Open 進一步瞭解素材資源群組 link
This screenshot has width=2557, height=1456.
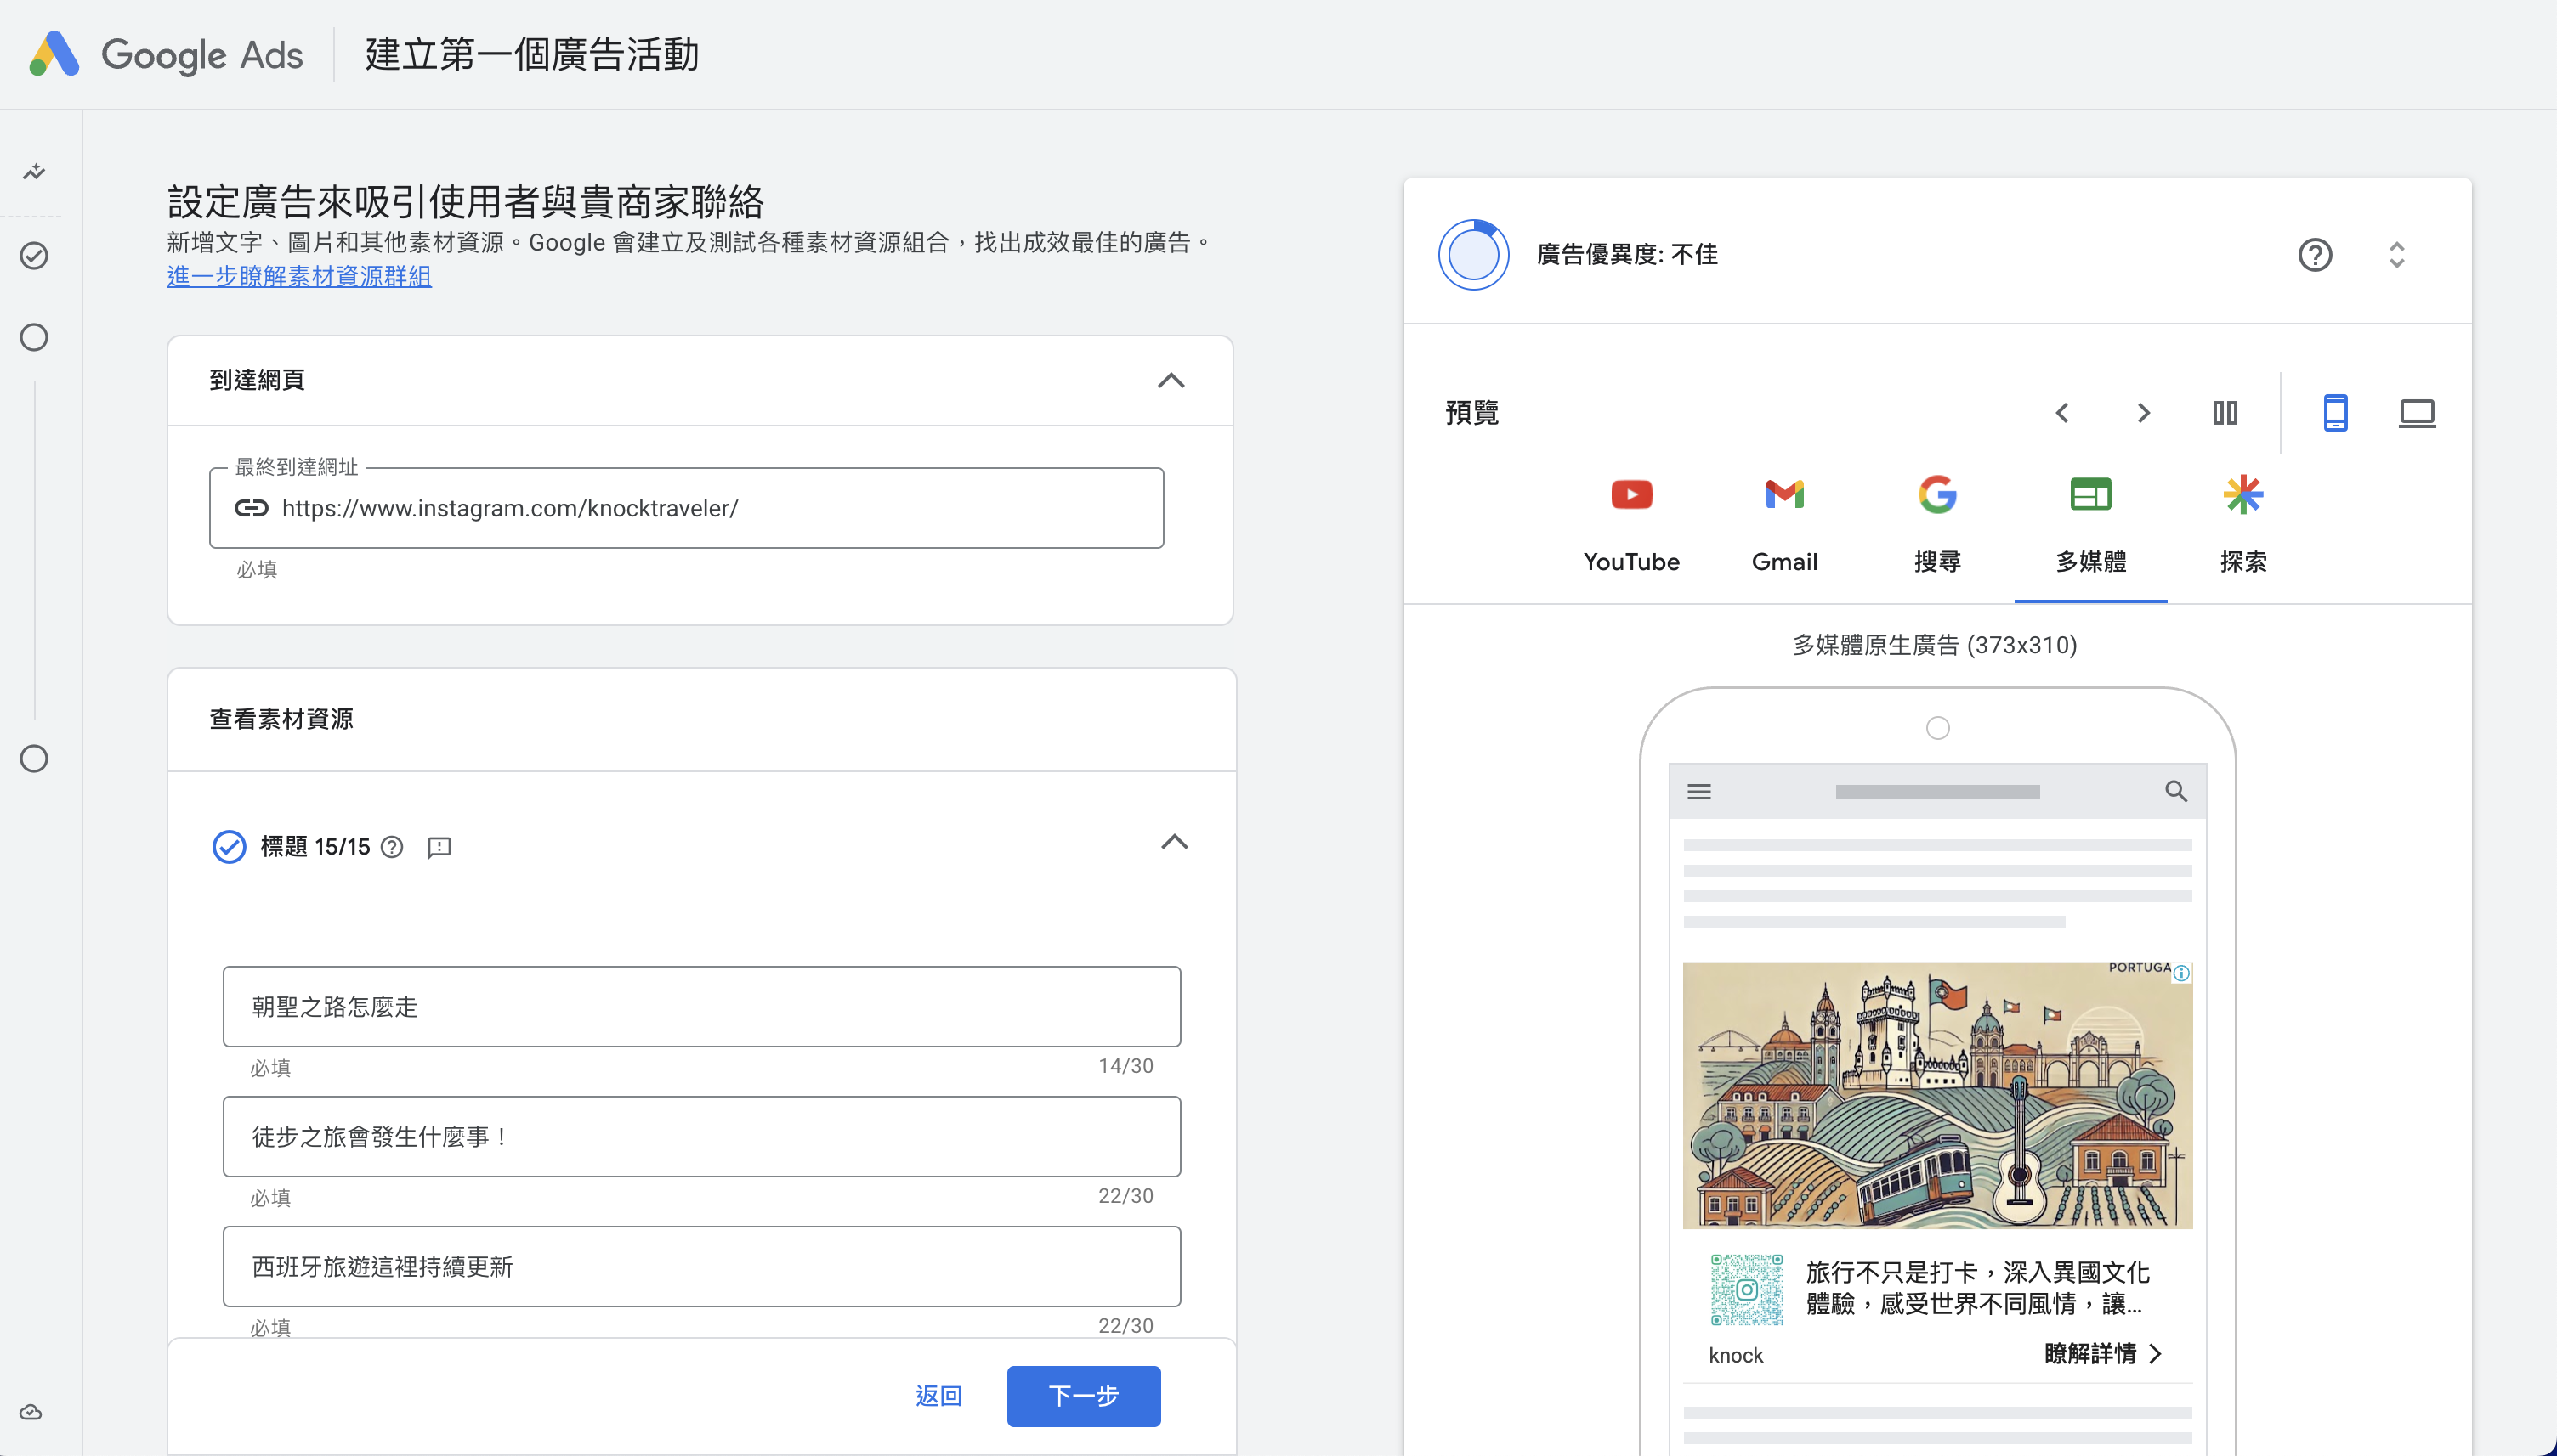click(x=299, y=276)
